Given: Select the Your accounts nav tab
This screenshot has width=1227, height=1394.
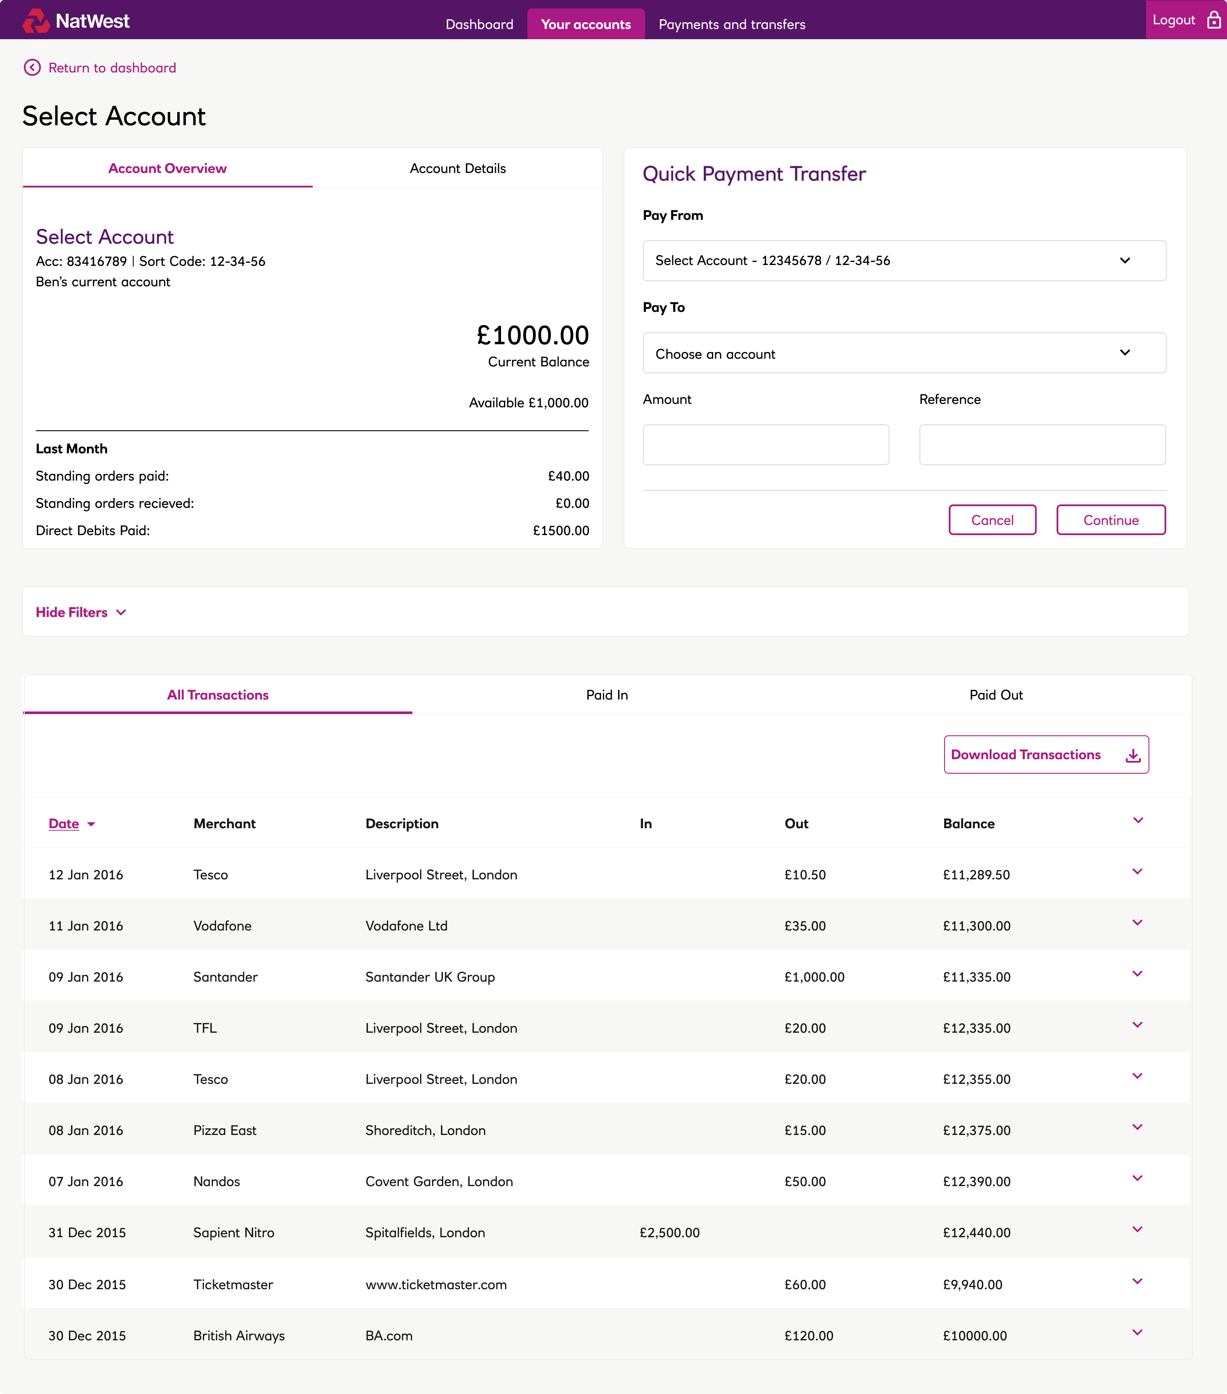Looking at the screenshot, I should pyautogui.click(x=586, y=24).
